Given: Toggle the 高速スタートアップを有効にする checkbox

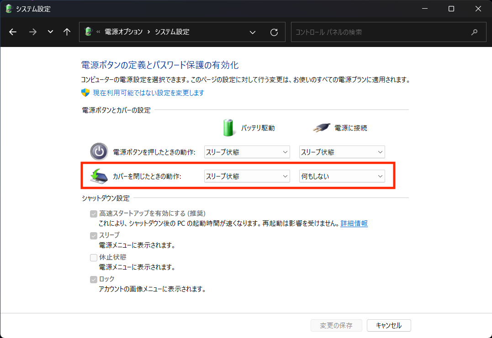Looking at the screenshot, I should click(x=94, y=213).
